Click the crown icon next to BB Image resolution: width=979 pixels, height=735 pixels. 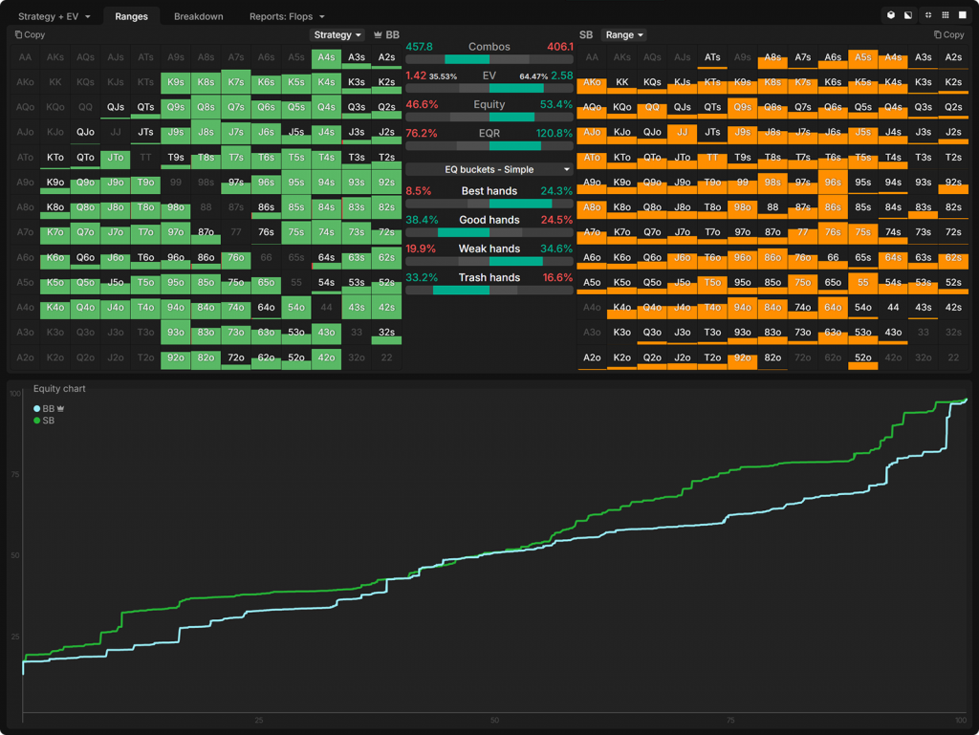click(379, 34)
